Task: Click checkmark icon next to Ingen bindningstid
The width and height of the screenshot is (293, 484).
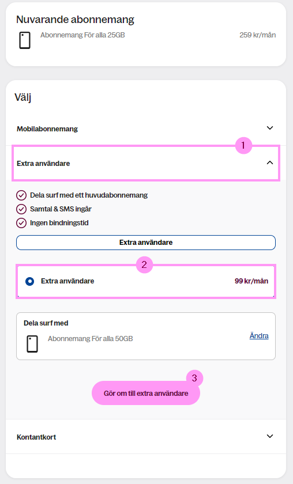Action: click(21, 223)
